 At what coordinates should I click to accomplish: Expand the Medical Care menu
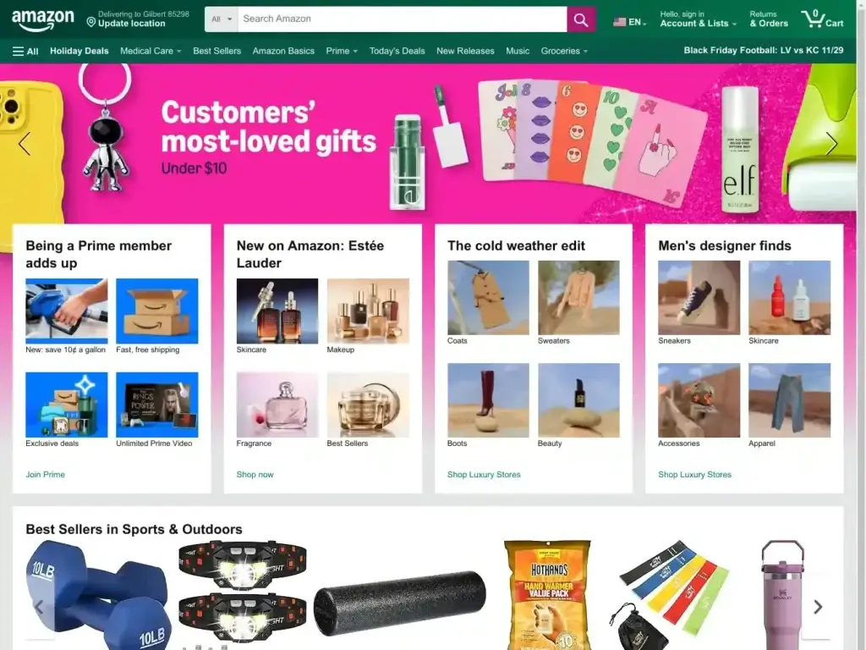(151, 51)
